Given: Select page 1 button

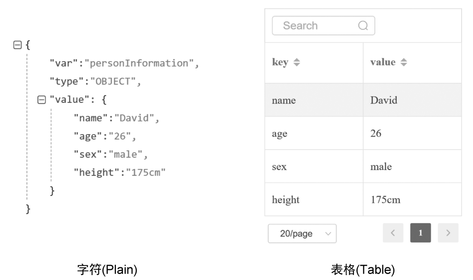Looking at the screenshot, I should [x=420, y=233].
